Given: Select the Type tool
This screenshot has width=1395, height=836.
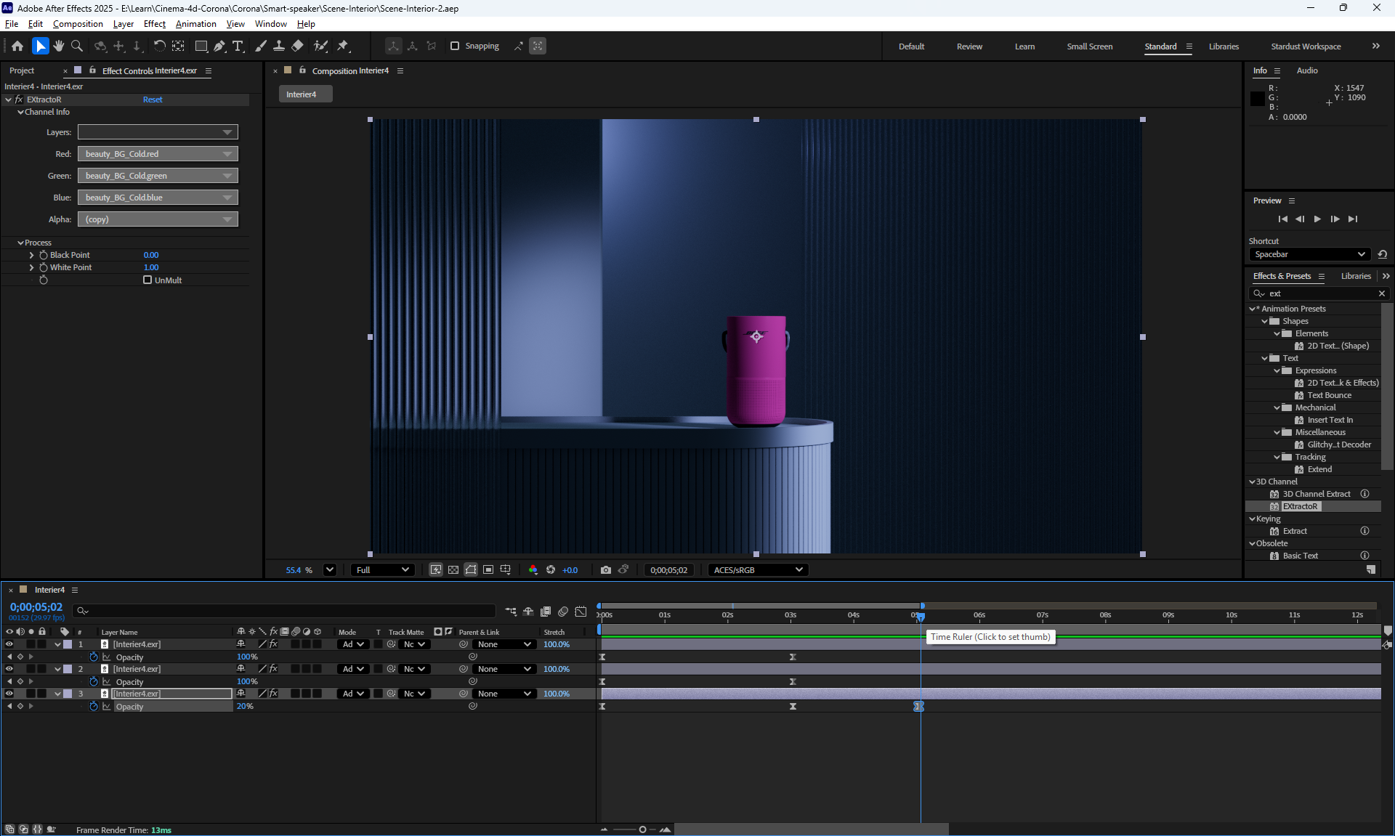Looking at the screenshot, I should tap(238, 46).
